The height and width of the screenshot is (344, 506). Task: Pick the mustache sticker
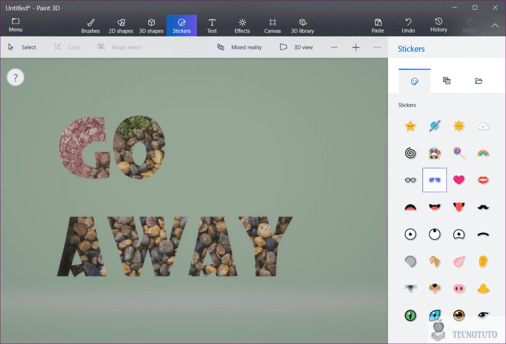tap(483, 207)
